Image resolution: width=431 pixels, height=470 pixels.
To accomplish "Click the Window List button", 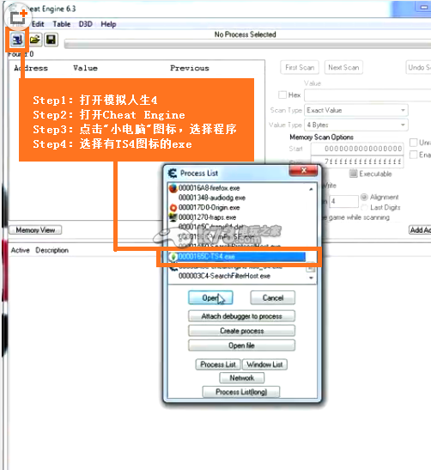I will click(x=264, y=364).
